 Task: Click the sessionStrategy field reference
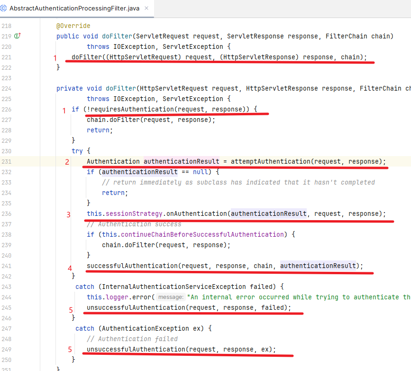[131, 213]
